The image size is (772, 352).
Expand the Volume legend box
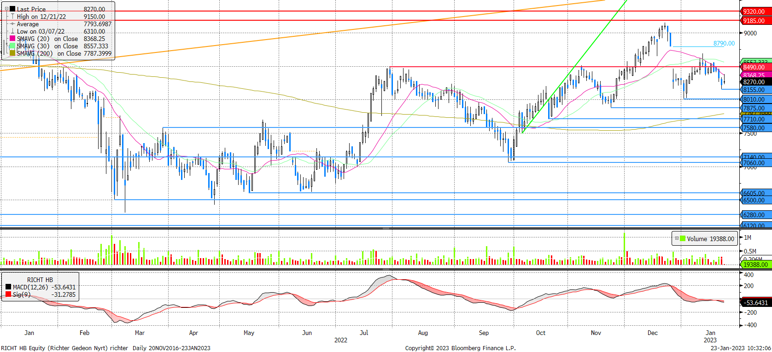pyautogui.click(x=677, y=238)
